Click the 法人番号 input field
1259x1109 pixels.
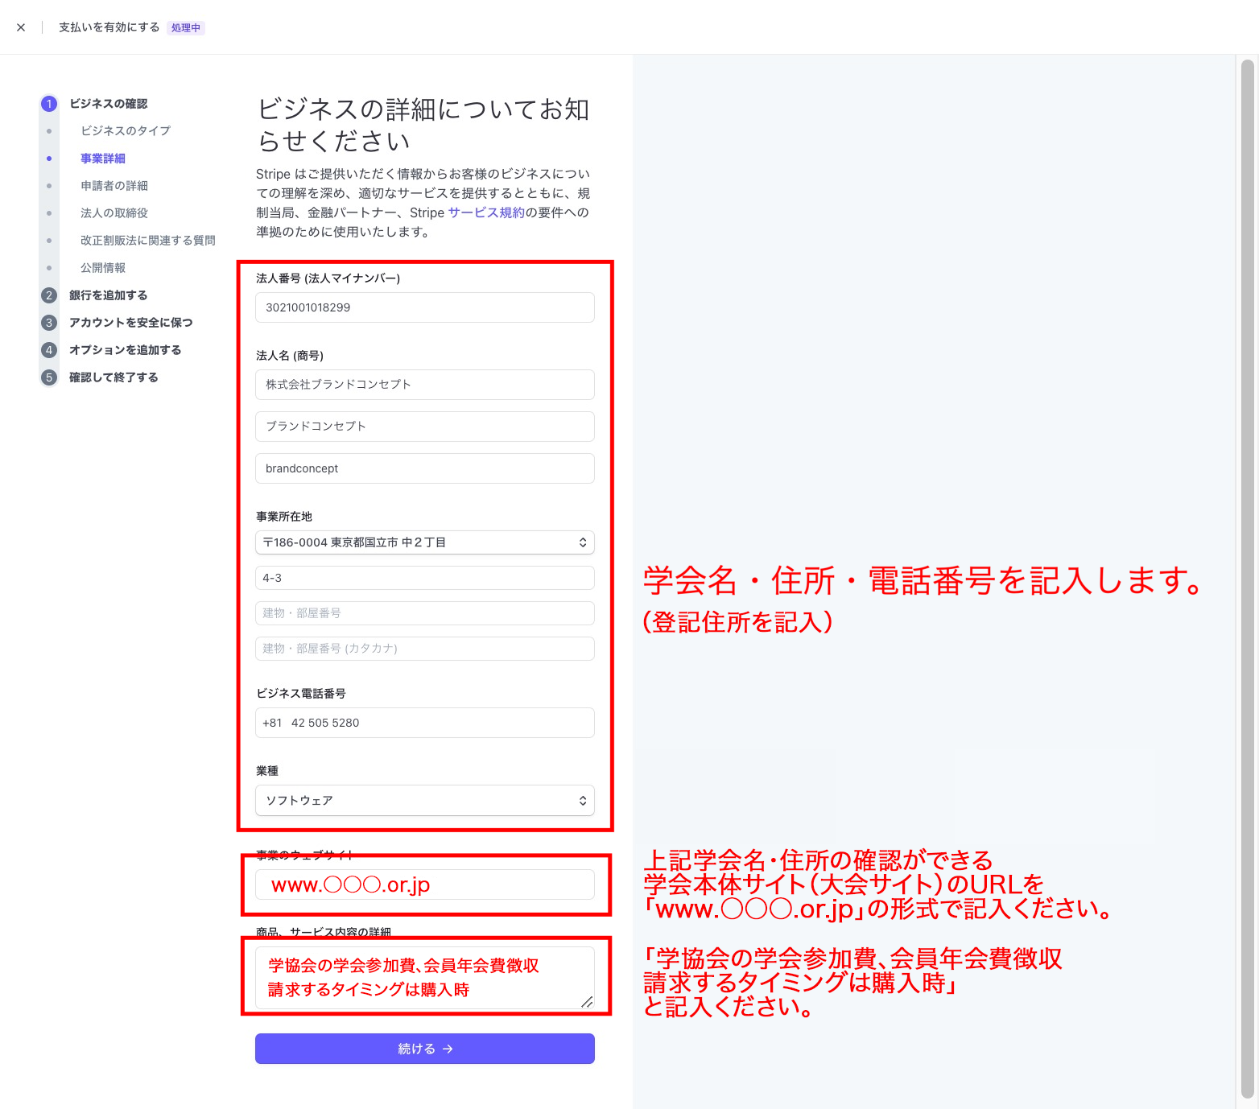424,307
